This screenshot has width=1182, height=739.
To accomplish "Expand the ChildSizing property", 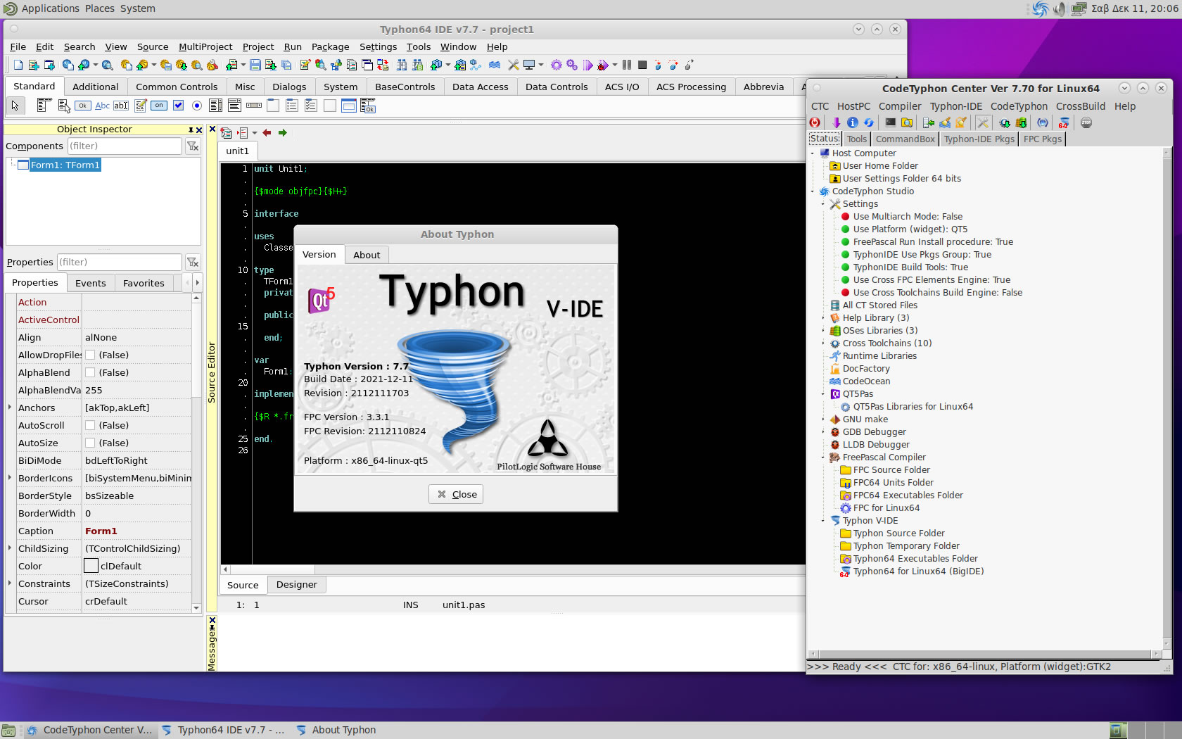I will point(10,548).
